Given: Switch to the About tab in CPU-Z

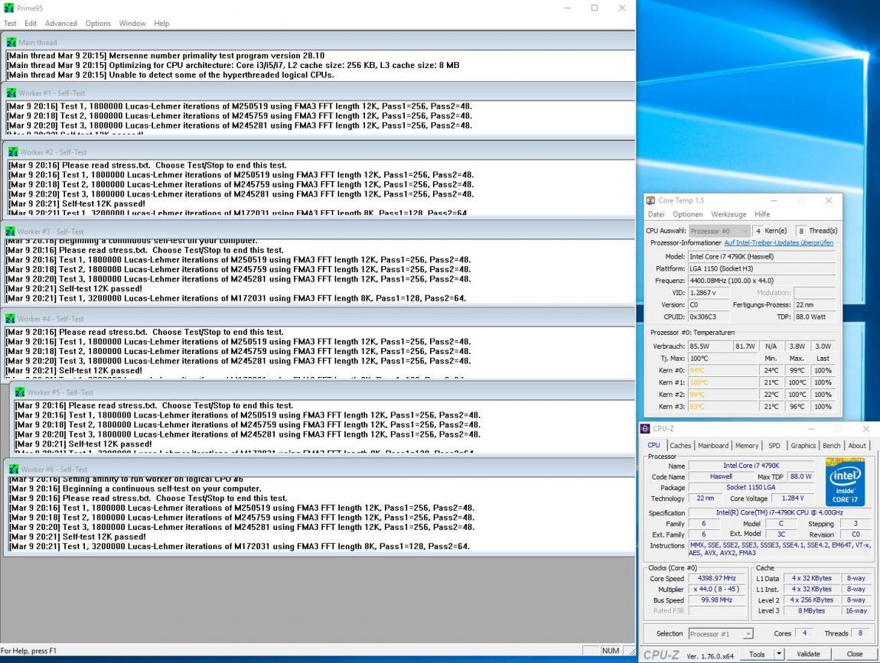Looking at the screenshot, I should [x=857, y=445].
